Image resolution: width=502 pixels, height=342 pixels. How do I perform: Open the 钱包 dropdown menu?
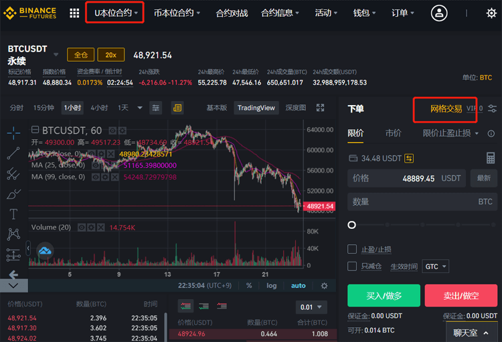tap(364, 13)
